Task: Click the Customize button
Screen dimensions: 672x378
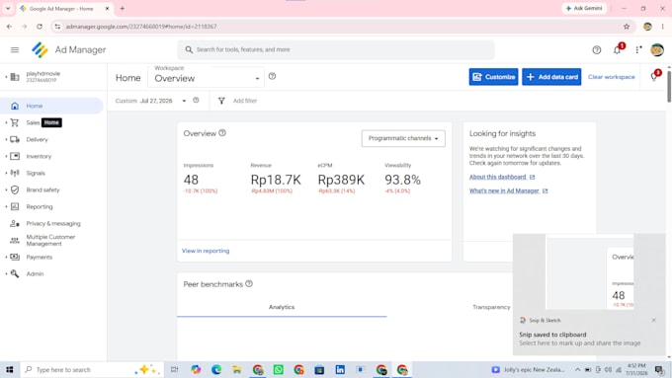Action: 493,77
